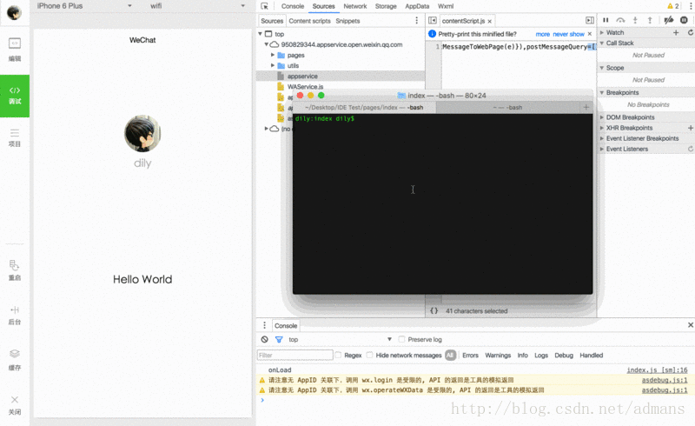The width and height of the screenshot is (695, 426).
Task: Add a new terminal tab
Action: click(586, 108)
